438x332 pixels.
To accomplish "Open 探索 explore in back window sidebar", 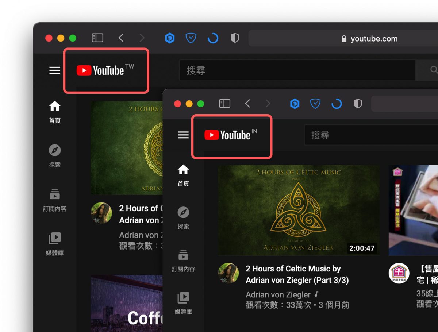I will click(55, 156).
